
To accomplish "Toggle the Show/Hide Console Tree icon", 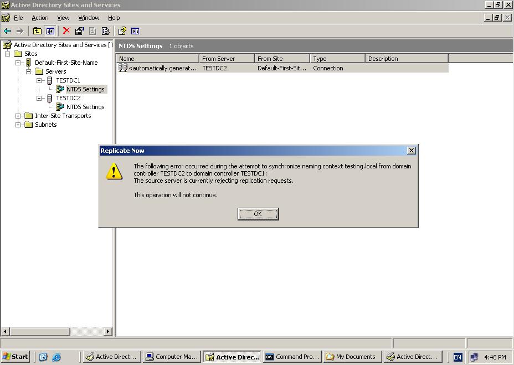I will pyautogui.click(x=50, y=31).
